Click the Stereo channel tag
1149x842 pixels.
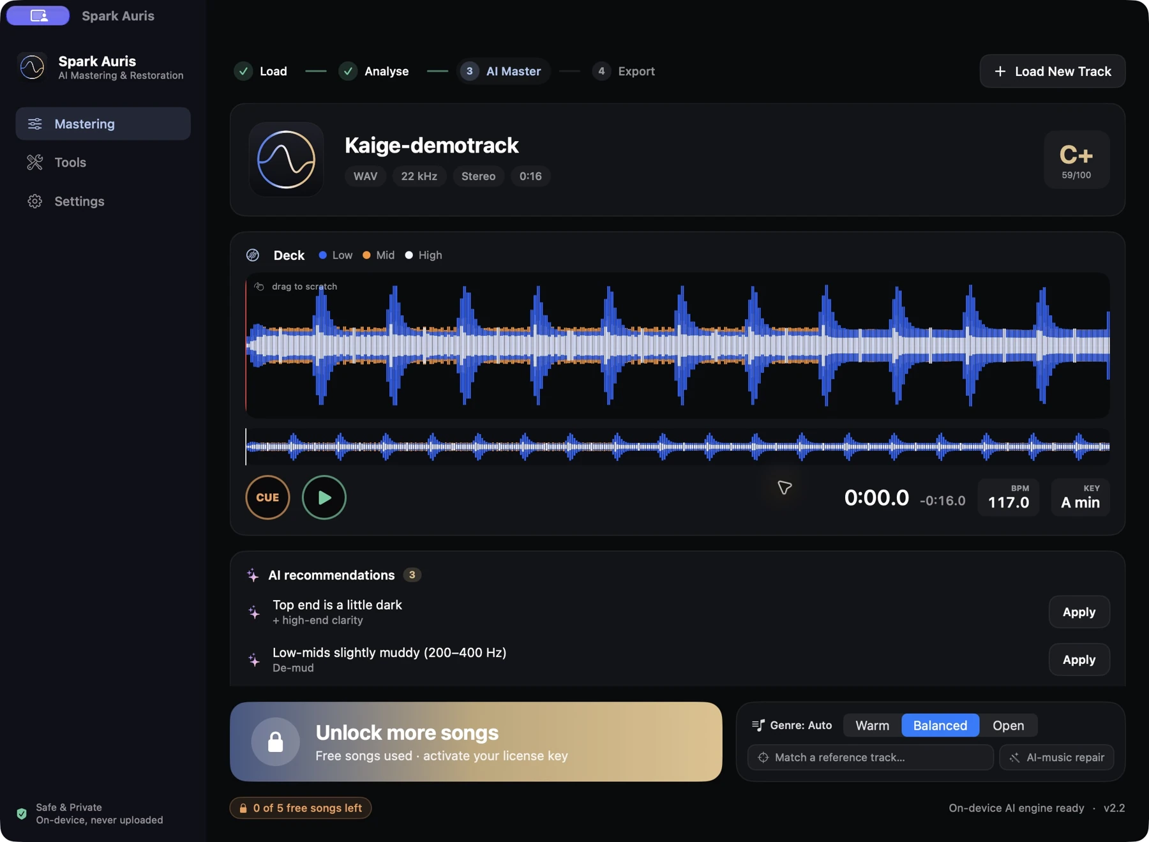[x=478, y=176]
